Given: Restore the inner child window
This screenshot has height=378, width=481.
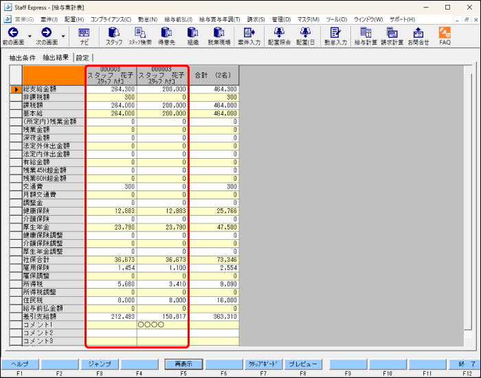Looking at the screenshot, I should point(467,20).
